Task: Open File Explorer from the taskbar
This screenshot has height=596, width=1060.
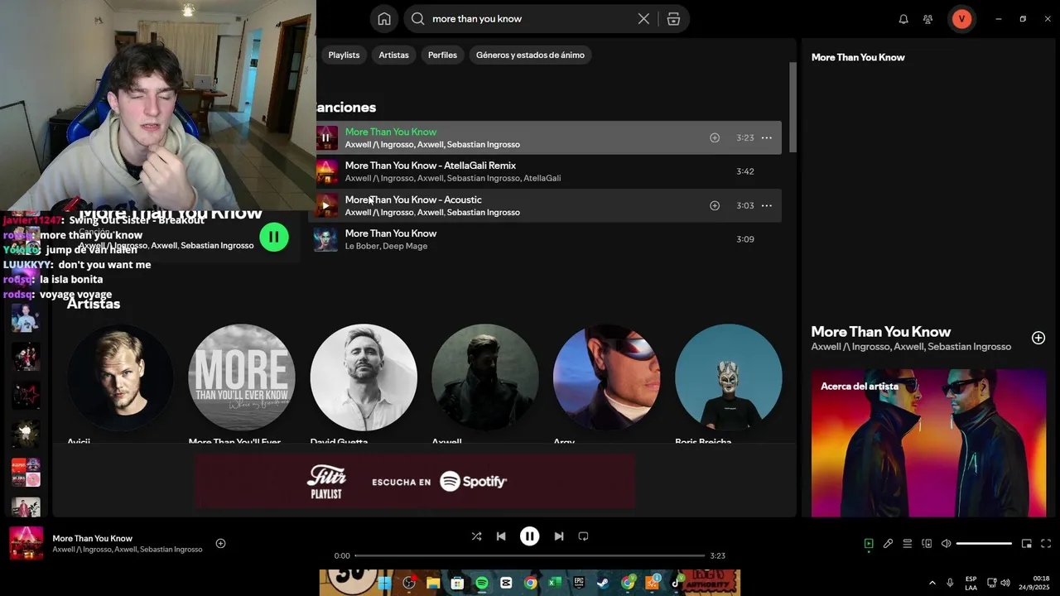Action: 433,583
